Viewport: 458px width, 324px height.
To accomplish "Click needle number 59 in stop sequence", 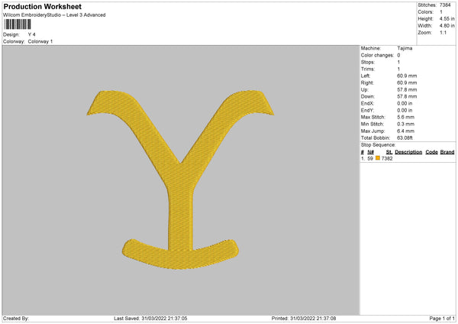I will point(370,158).
